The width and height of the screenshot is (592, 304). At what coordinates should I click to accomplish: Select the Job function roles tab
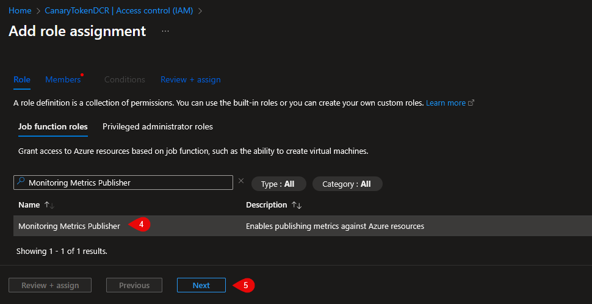tap(53, 126)
